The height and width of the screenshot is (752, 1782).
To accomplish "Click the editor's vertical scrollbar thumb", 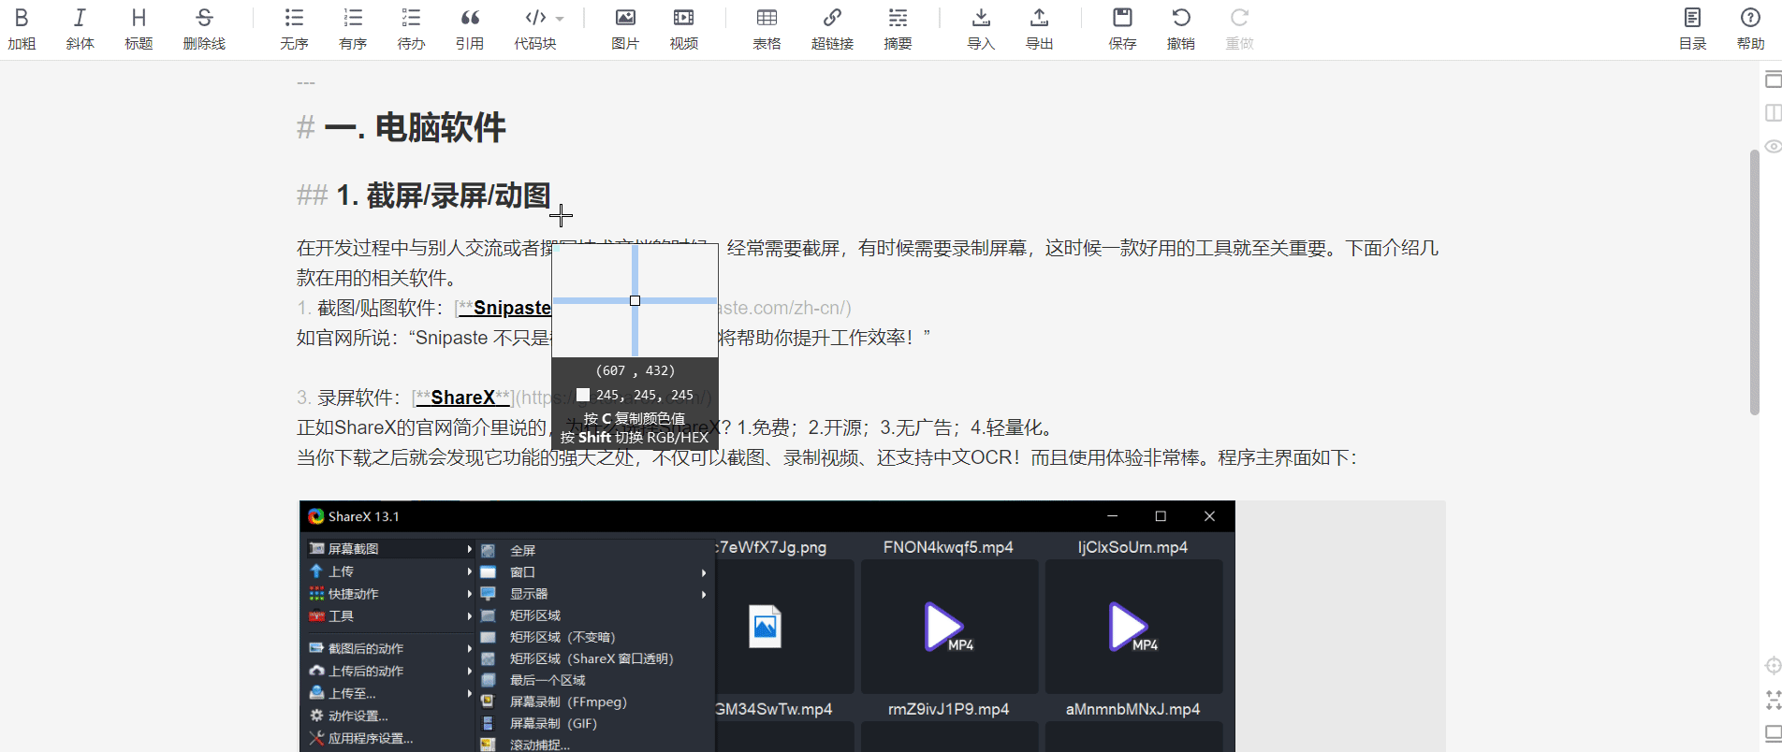I will (1755, 282).
